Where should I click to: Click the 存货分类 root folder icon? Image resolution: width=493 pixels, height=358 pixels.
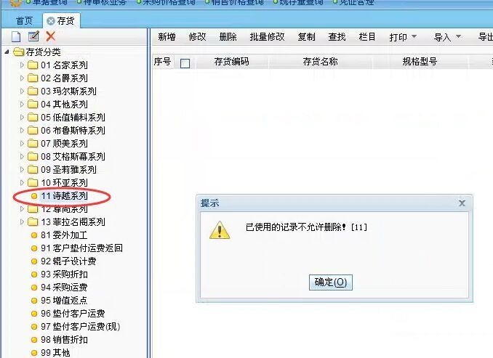(19, 52)
